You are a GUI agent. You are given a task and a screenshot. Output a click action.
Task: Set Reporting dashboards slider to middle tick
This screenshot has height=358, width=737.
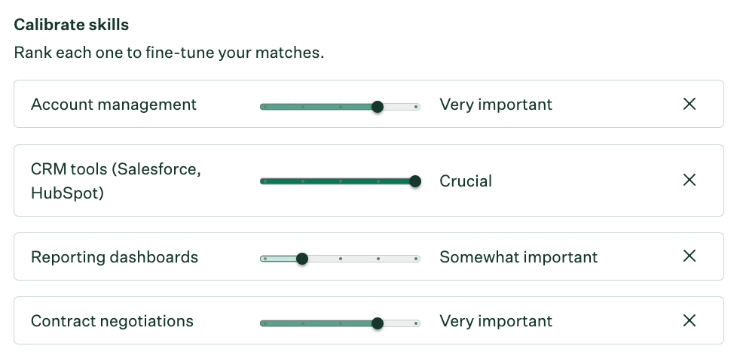pos(341,259)
